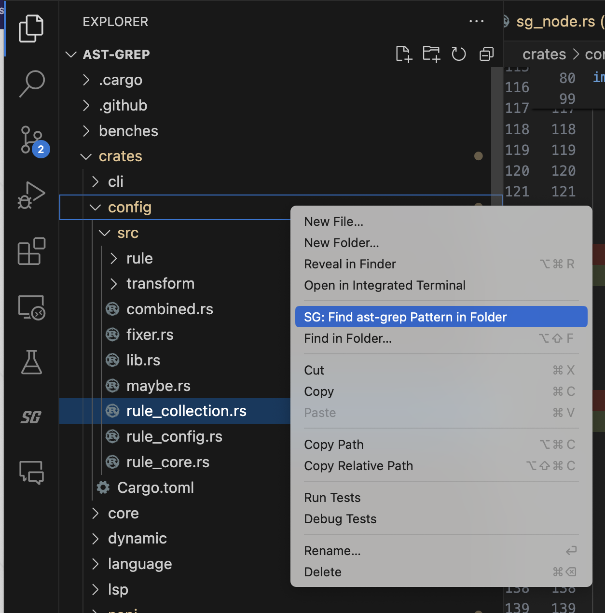Click the EXPLORER panel title

pyautogui.click(x=115, y=22)
